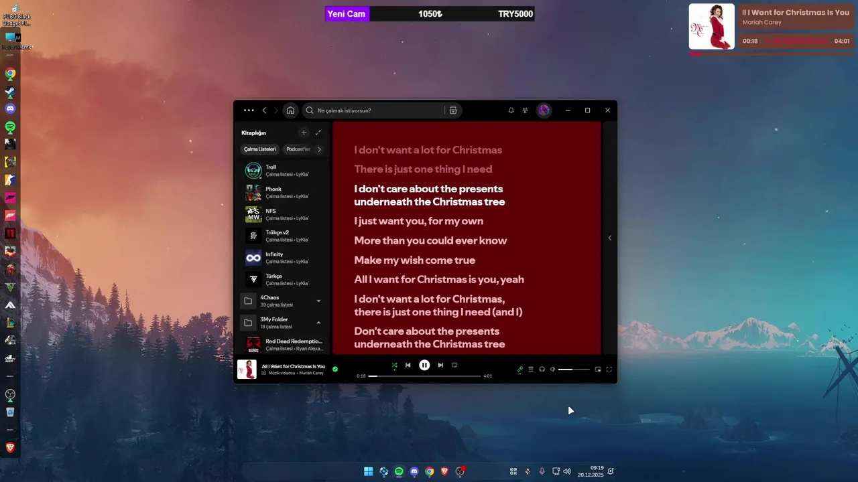The image size is (858, 482).
Task: Skip to next track
Action: click(440, 366)
